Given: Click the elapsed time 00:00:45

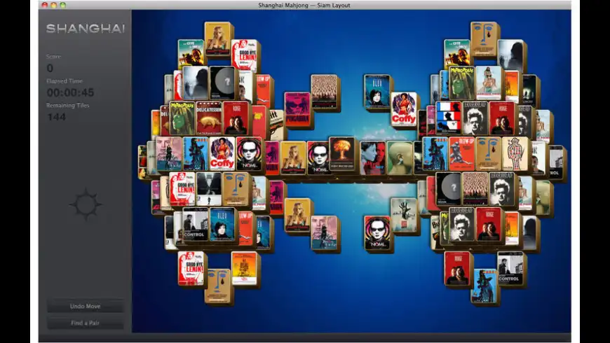Looking at the screenshot, I should pos(70,92).
